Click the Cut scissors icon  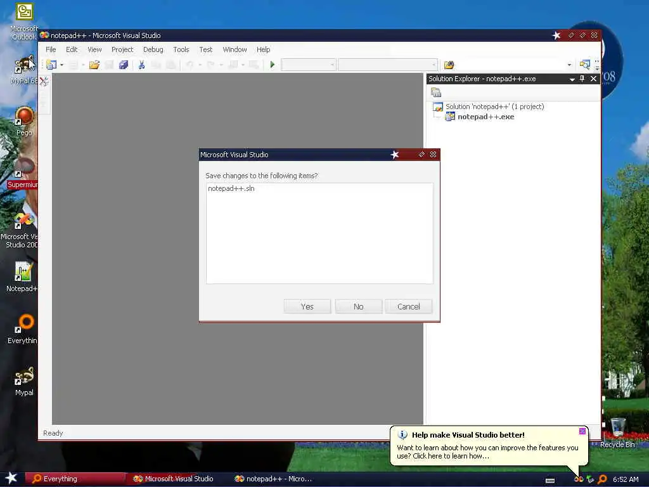click(141, 65)
